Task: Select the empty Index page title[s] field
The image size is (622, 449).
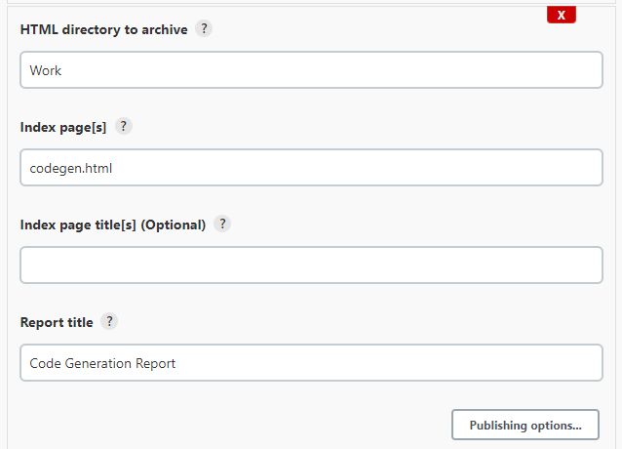Action: pos(311,265)
